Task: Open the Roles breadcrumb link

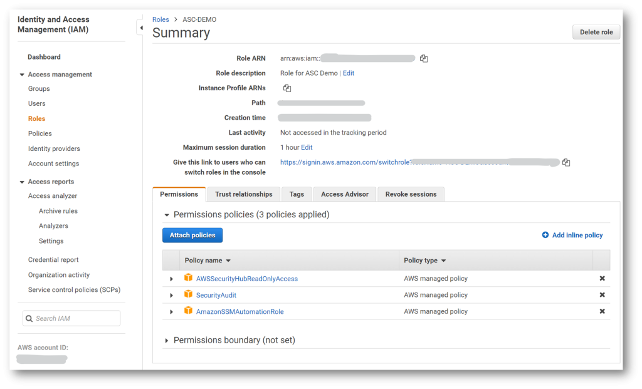Action: pos(160,19)
